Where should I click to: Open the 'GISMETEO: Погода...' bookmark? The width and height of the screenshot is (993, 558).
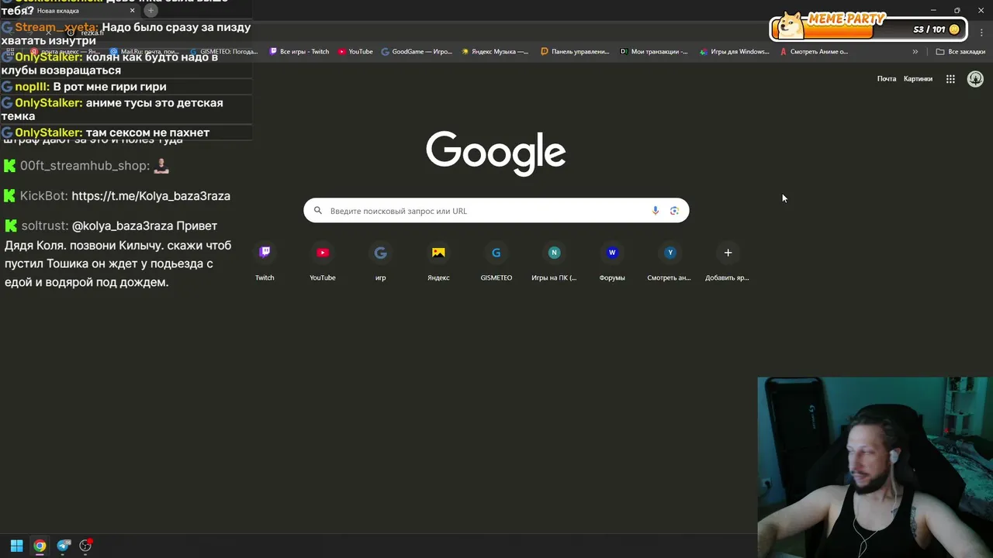click(x=224, y=52)
